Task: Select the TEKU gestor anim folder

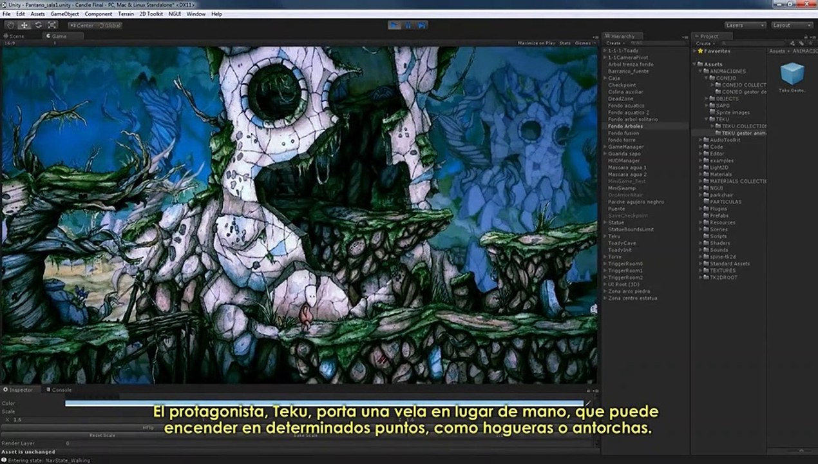Action: tap(741, 133)
